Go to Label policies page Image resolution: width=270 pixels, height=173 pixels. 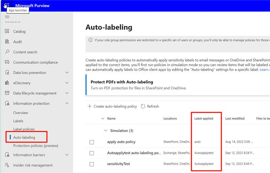coord(24,129)
